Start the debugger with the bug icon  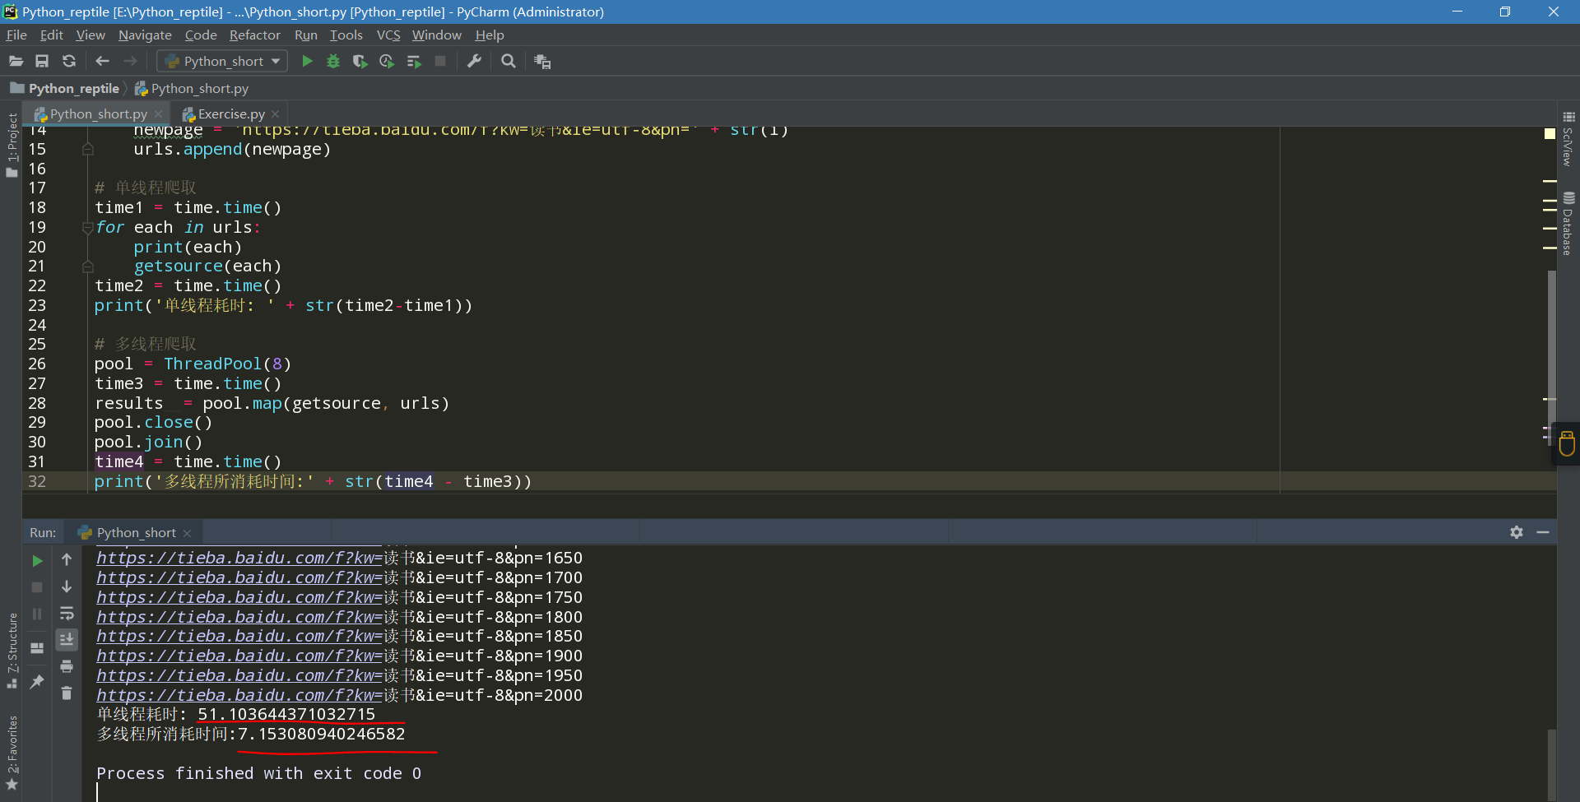333,61
